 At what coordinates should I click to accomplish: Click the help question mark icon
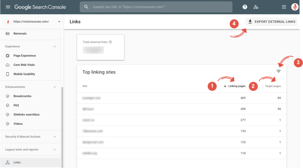point(245,7)
